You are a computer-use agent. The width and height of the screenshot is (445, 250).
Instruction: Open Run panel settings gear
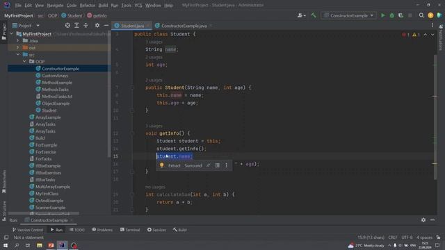pos(423,220)
